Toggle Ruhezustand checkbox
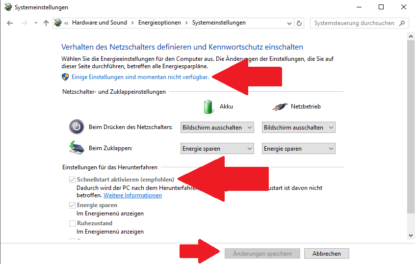Screen dimensions: 415x264 pos(72,223)
